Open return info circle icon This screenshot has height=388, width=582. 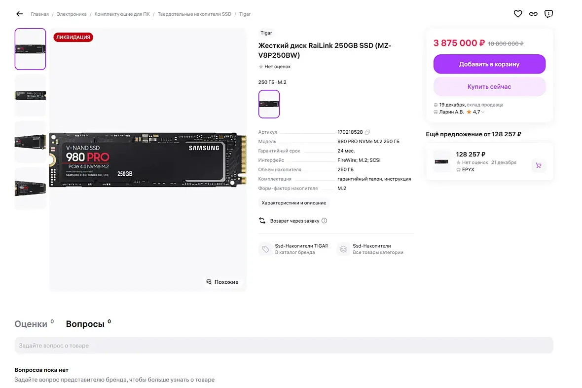click(324, 221)
